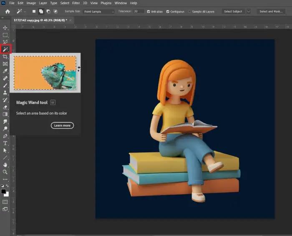Click the foreground color swatch

click(3, 191)
